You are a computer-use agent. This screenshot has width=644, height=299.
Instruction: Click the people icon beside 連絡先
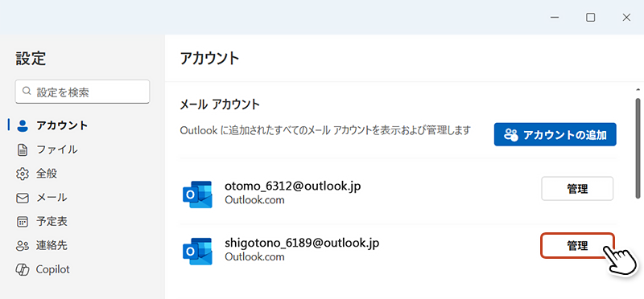(x=23, y=246)
